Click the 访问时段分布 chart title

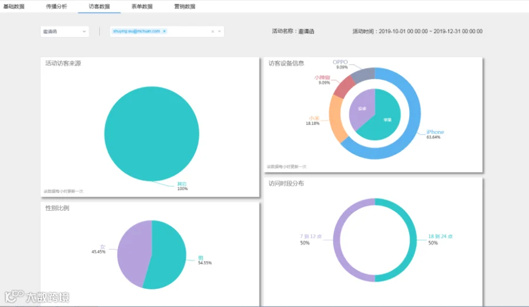[286, 183]
